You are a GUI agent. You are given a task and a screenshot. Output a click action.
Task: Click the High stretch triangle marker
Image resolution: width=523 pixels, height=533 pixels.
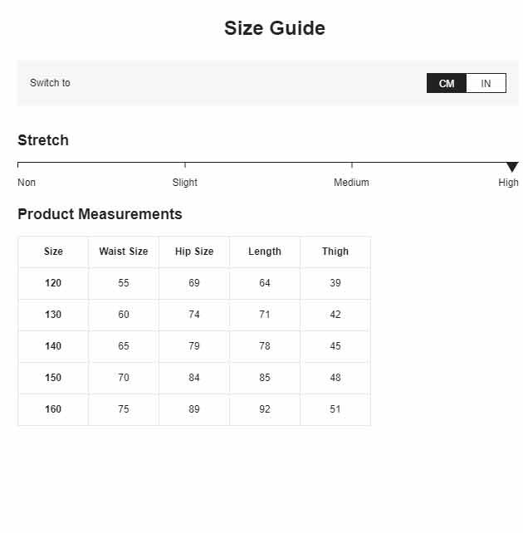(512, 167)
